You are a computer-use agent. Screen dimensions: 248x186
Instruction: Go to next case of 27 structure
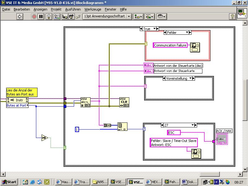tap(196, 125)
